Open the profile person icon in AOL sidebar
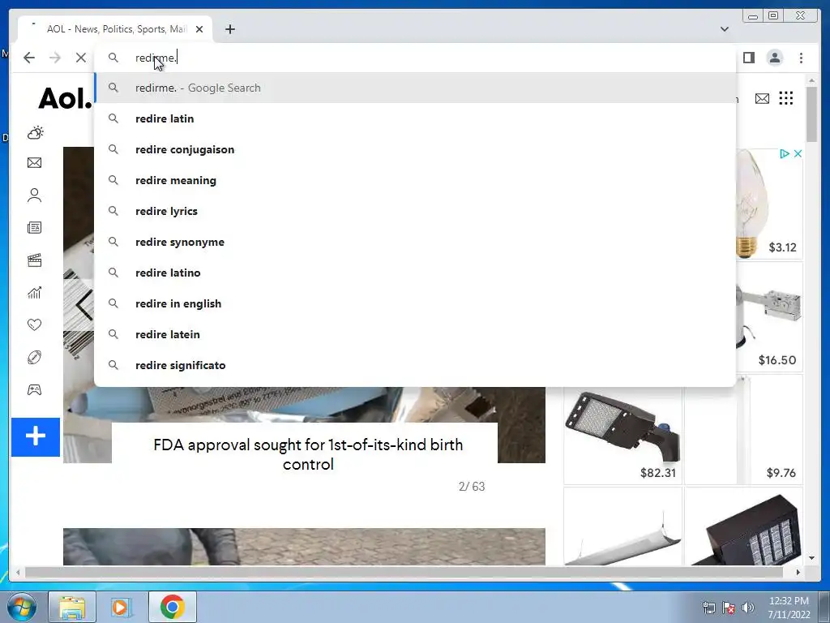Image resolution: width=830 pixels, height=623 pixels. (34, 195)
